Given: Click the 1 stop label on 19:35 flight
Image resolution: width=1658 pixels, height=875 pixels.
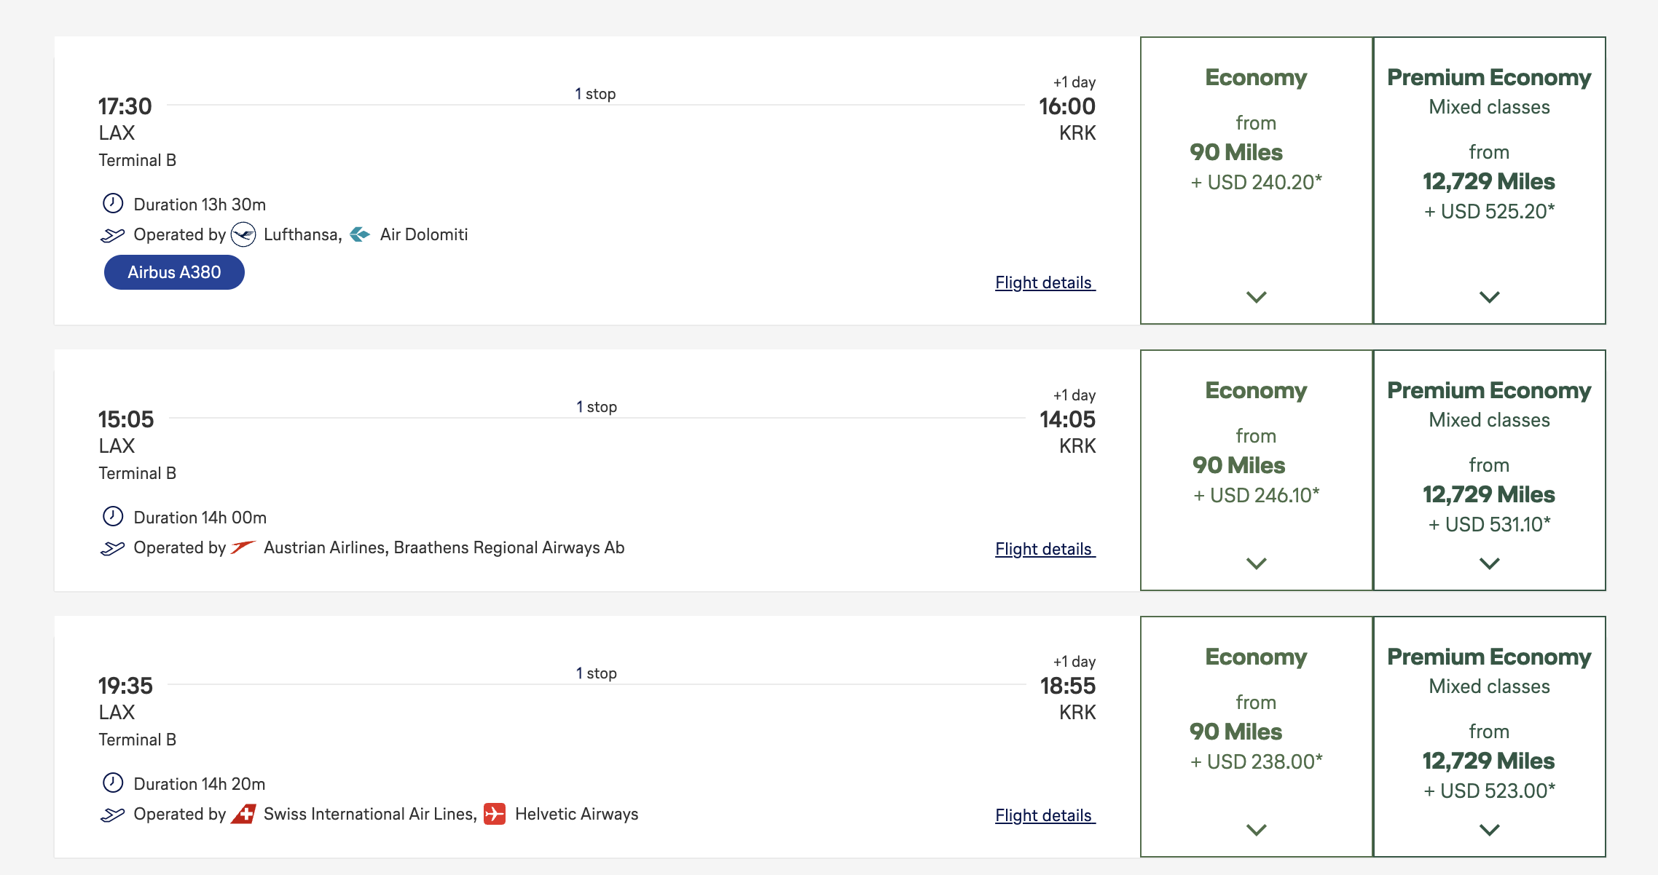Looking at the screenshot, I should tap(597, 673).
